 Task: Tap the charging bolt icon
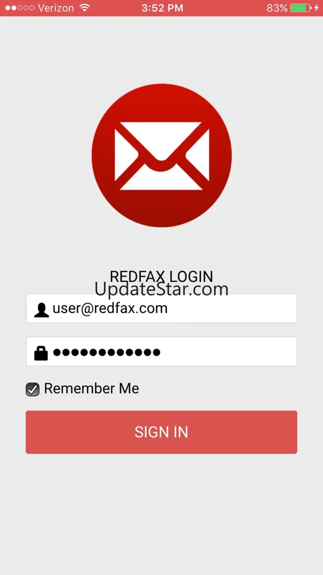pyautogui.click(x=316, y=8)
